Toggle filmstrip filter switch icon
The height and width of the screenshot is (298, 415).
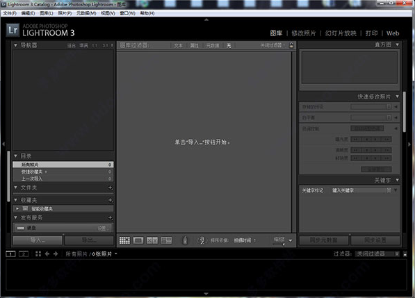point(405,254)
